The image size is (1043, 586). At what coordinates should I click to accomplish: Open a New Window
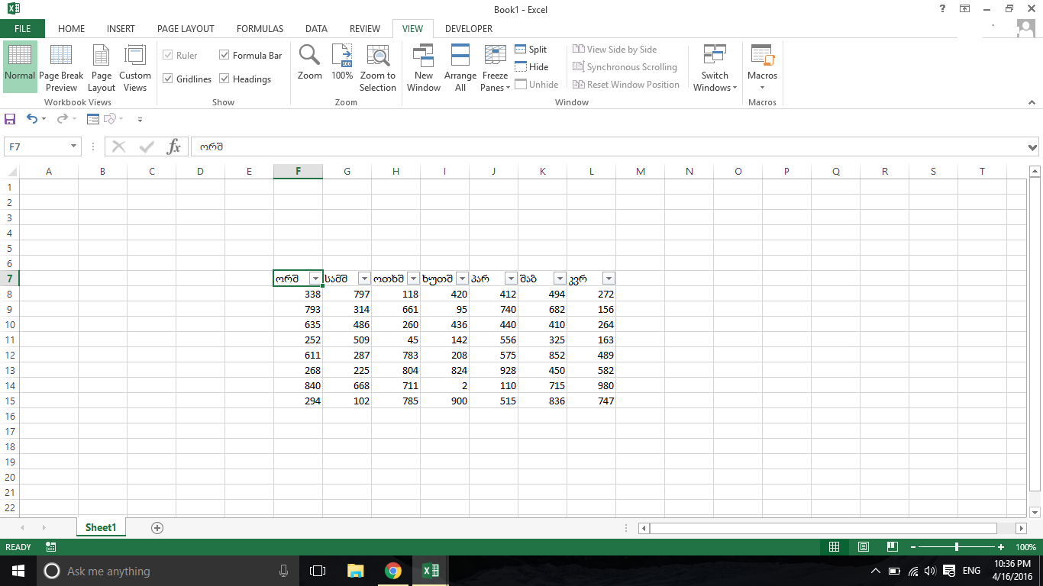click(423, 68)
